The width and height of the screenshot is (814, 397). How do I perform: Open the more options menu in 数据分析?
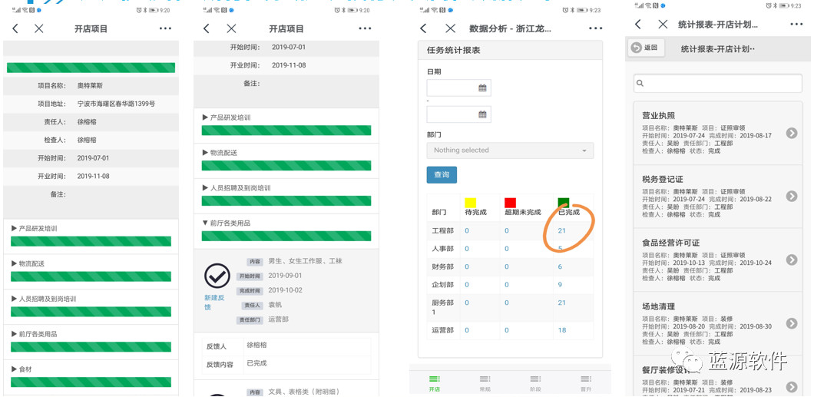pos(595,28)
